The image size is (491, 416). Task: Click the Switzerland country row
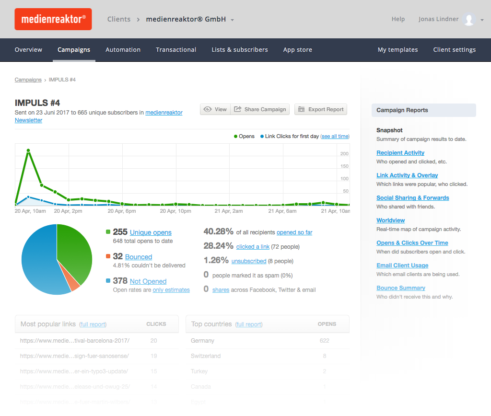coord(268,356)
